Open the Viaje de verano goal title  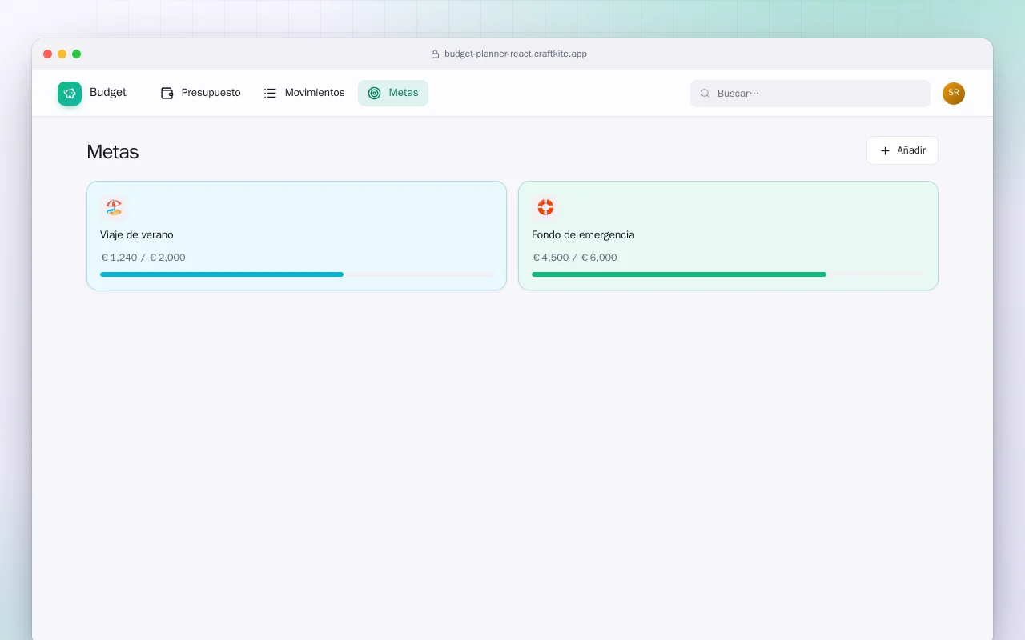click(x=137, y=234)
